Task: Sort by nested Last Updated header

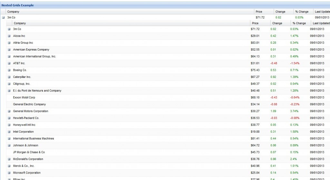Action: [x=320, y=23]
